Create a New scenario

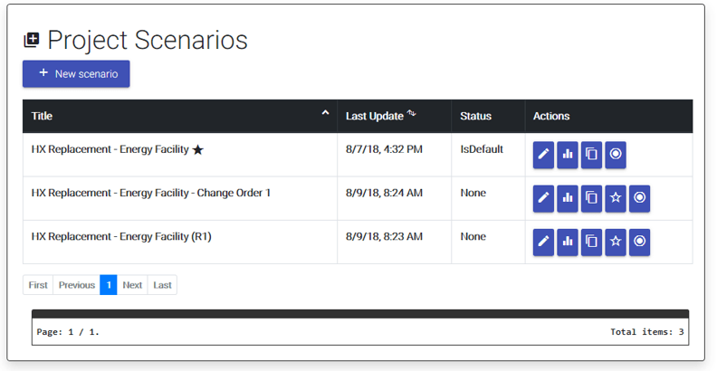pos(76,74)
